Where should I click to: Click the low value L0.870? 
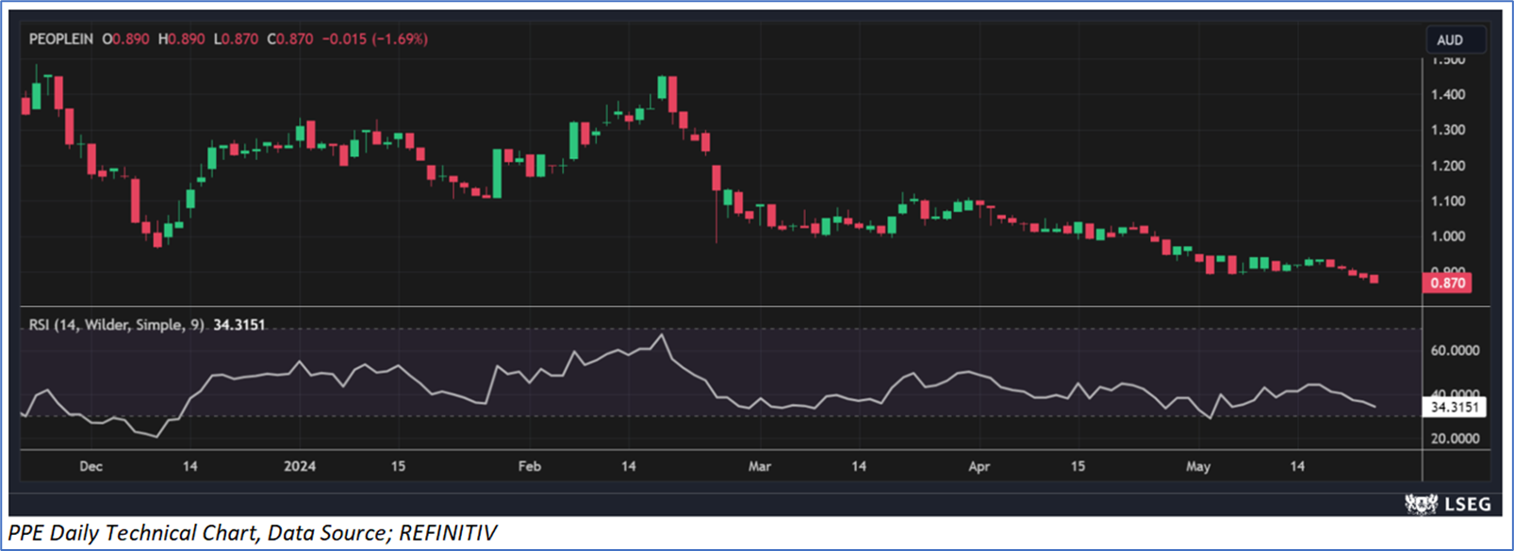236,40
